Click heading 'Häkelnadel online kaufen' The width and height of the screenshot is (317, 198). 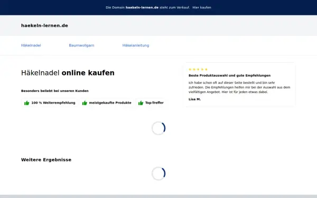click(x=68, y=73)
